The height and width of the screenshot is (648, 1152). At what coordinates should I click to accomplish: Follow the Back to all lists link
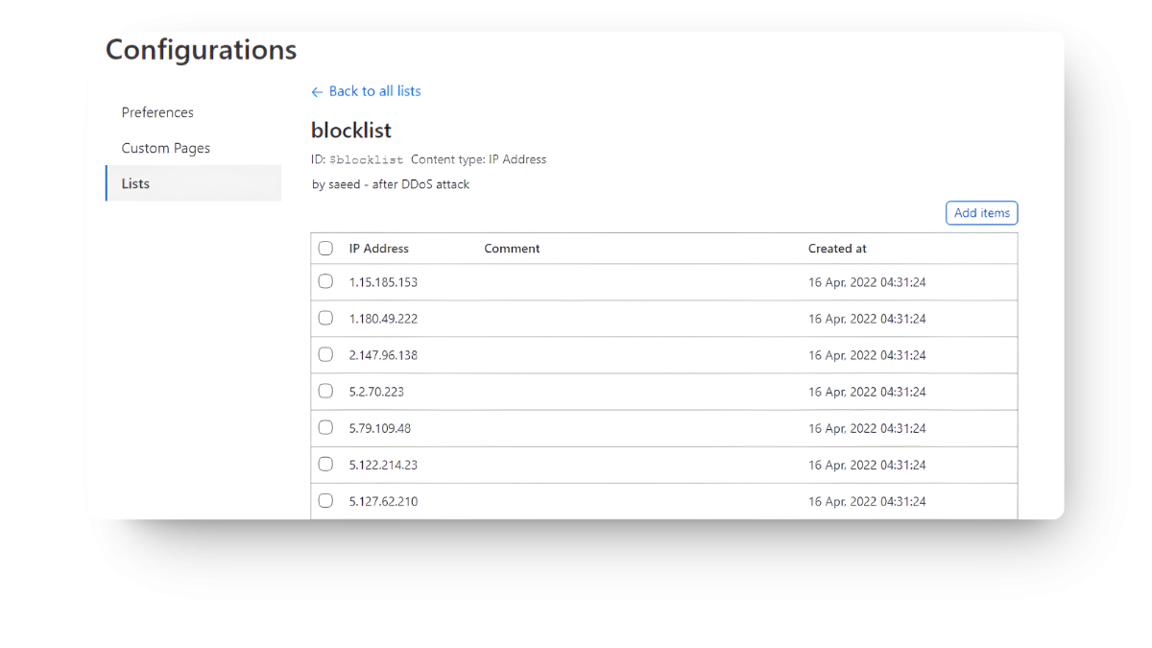click(374, 91)
